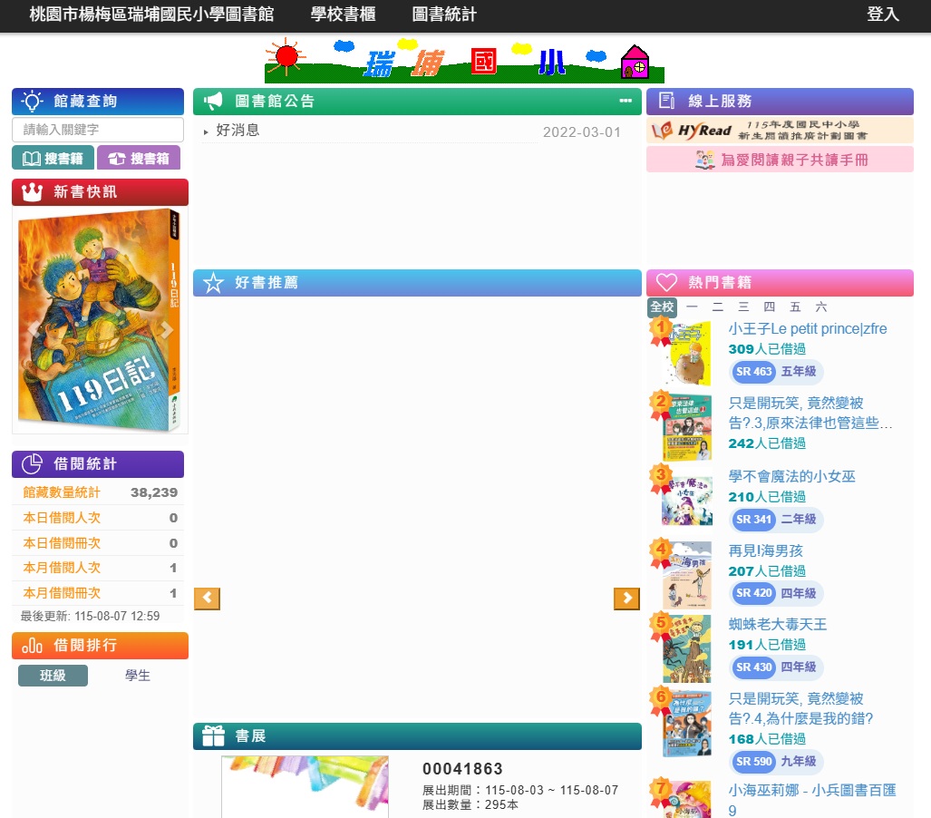The width and height of the screenshot is (931, 818).
Task: Open the 蜘蛛老大毒天王 cover thumbnail
Action: [687, 648]
